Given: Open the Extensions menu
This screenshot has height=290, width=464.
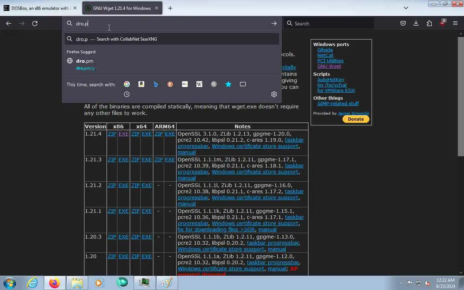Looking at the screenshot, I should (x=429, y=24).
